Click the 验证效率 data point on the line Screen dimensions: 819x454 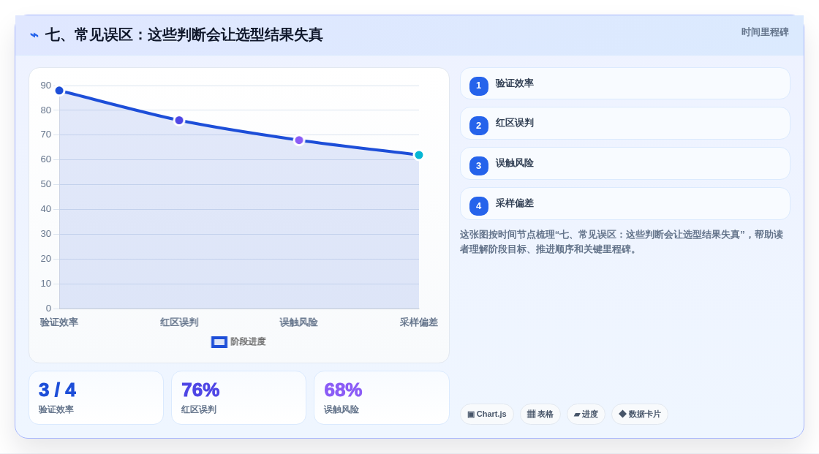point(59,91)
